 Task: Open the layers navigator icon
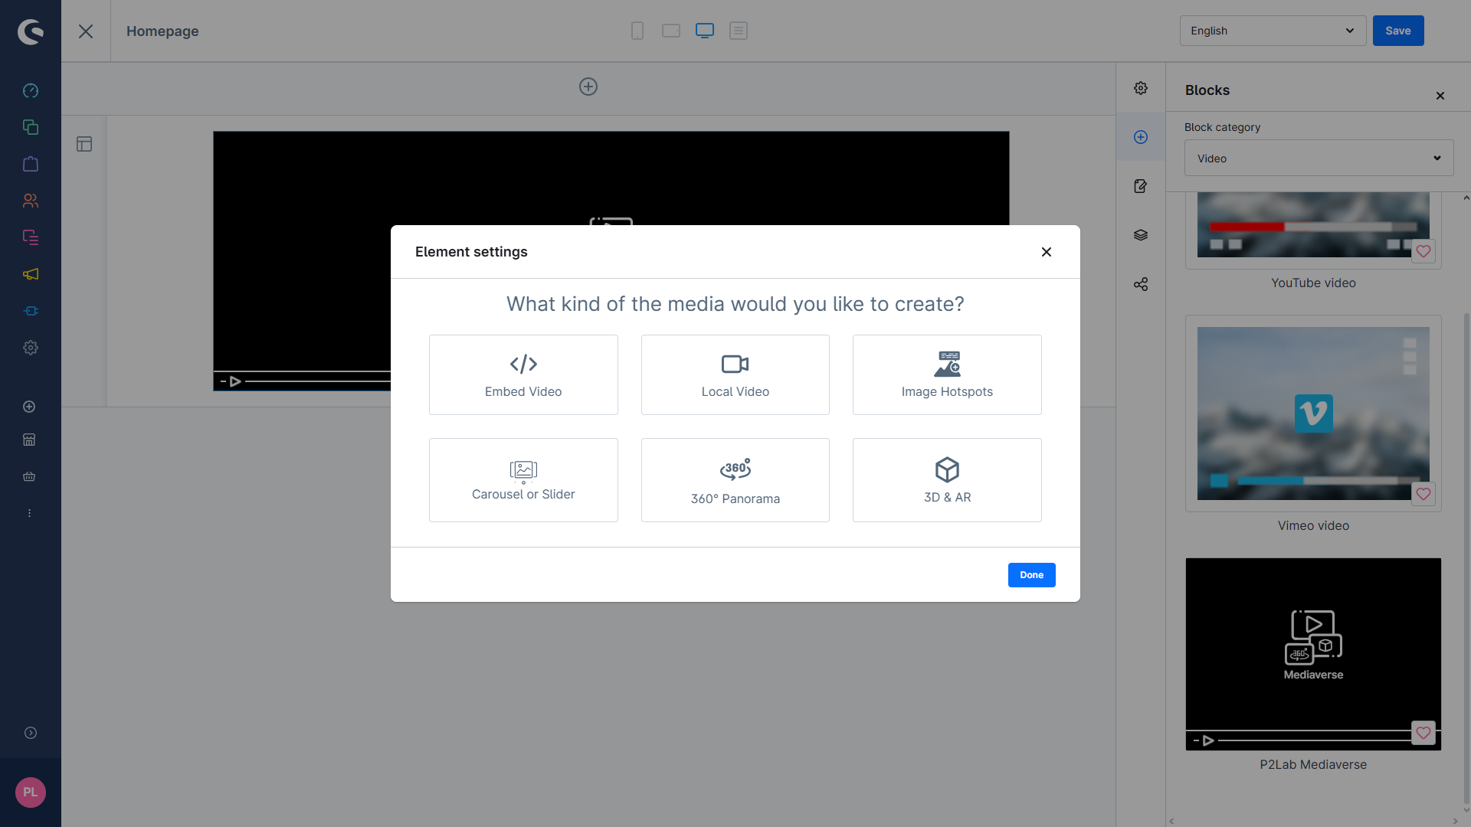click(1141, 235)
